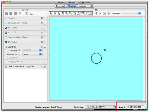
Task: Select the rectangular selection tool
Action: pyautogui.click(x=83, y=13)
